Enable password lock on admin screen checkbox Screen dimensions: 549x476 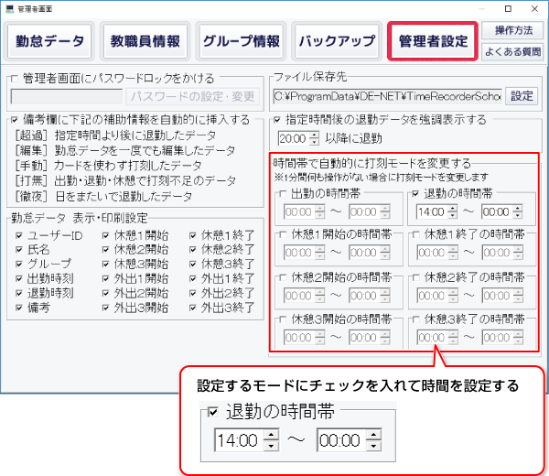click(x=15, y=78)
